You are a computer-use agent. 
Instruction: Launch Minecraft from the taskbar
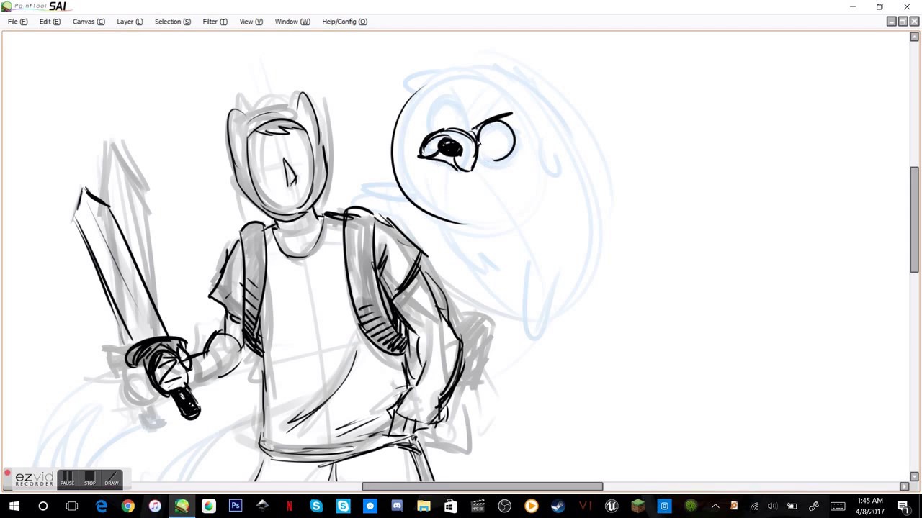(x=638, y=506)
